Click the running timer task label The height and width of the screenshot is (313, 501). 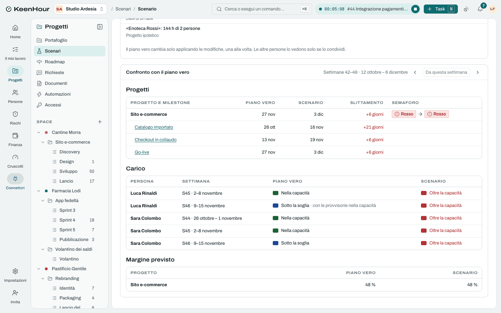(x=377, y=9)
